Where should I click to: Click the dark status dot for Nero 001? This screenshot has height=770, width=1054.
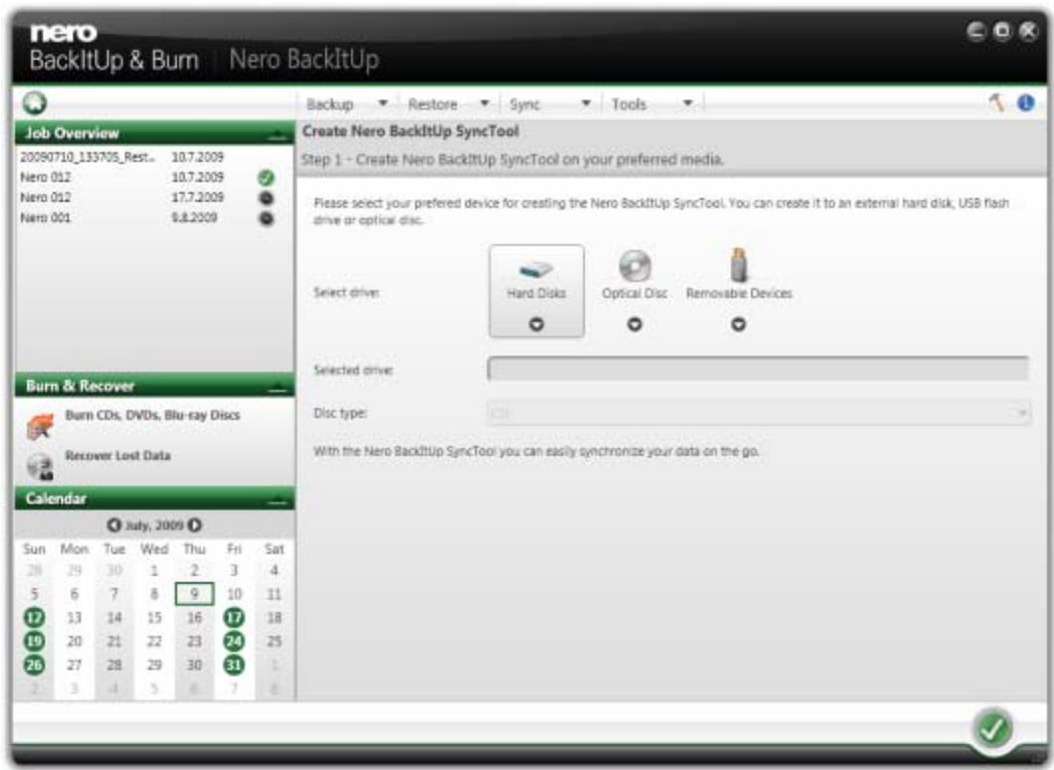point(266,218)
